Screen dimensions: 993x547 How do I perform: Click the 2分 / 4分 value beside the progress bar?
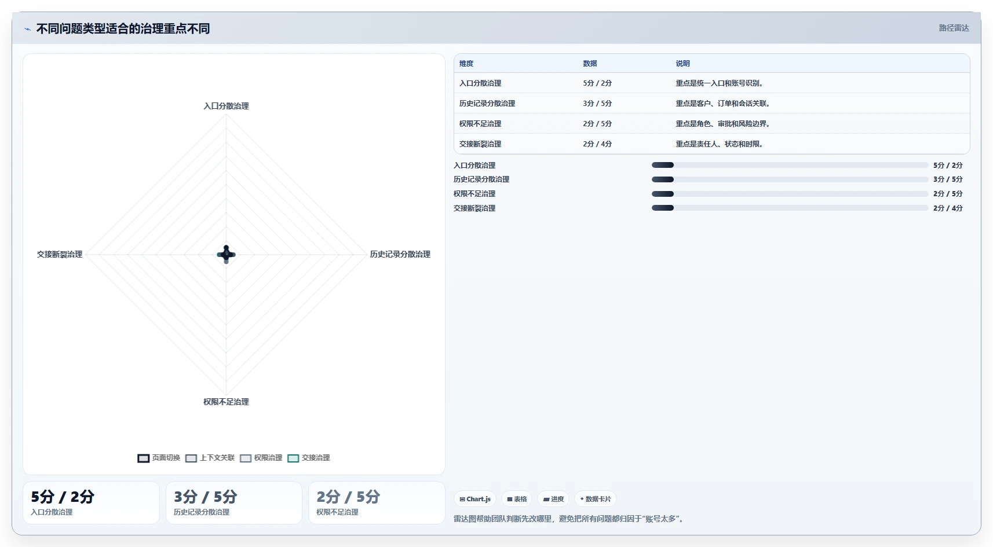click(948, 208)
